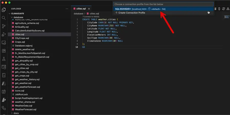Open icons.sql file

pyautogui.click(x=19, y=91)
